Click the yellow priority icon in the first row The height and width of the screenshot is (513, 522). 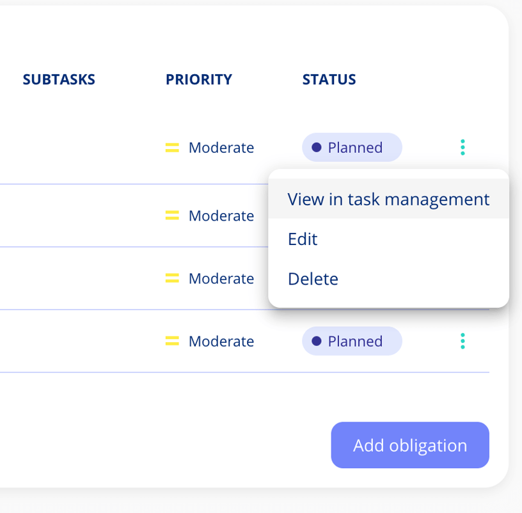172,148
